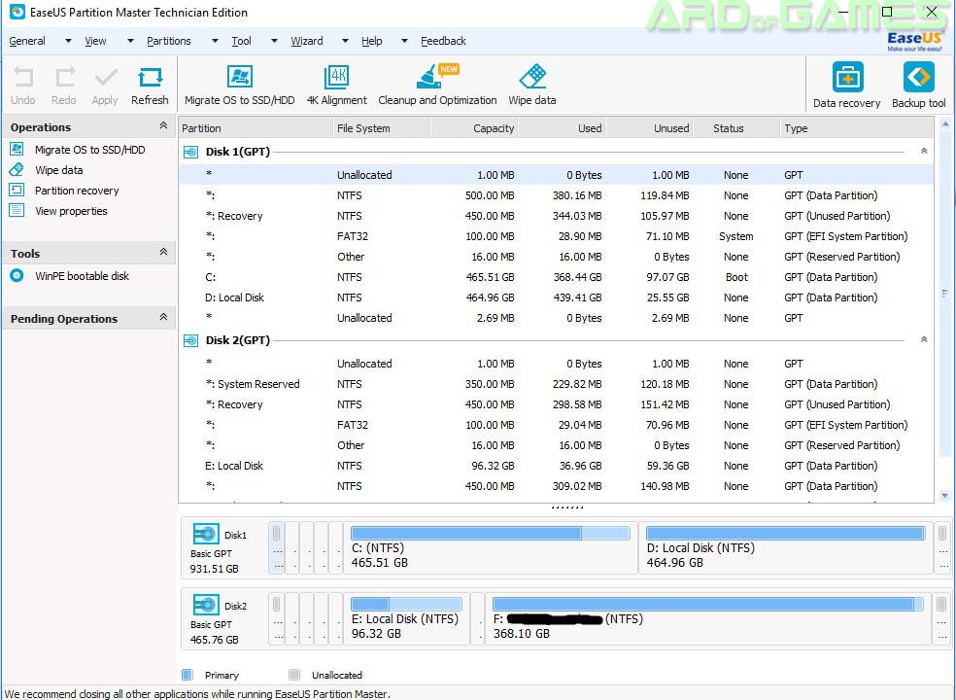Click the Feedback menu item
This screenshot has width=956, height=700.
coord(443,41)
